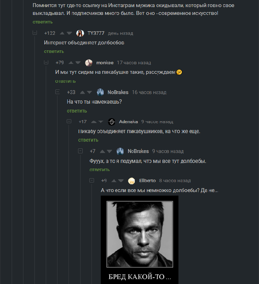Click monkee's avatar picture
Screen dimensions: 259x284
pyautogui.click(x=89, y=63)
